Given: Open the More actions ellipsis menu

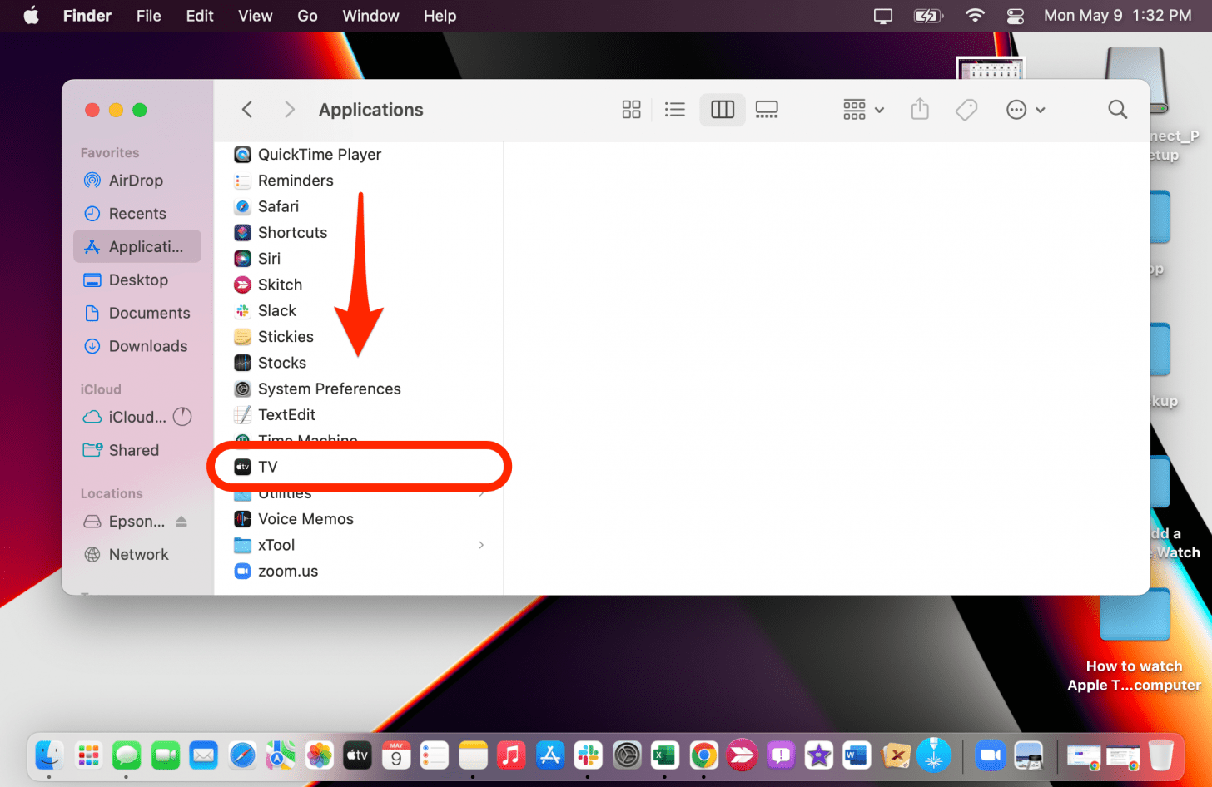Looking at the screenshot, I should [x=1025, y=110].
